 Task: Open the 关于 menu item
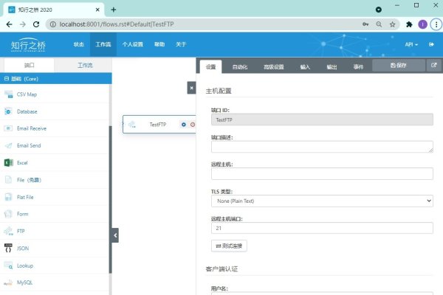[x=181, y=44]
